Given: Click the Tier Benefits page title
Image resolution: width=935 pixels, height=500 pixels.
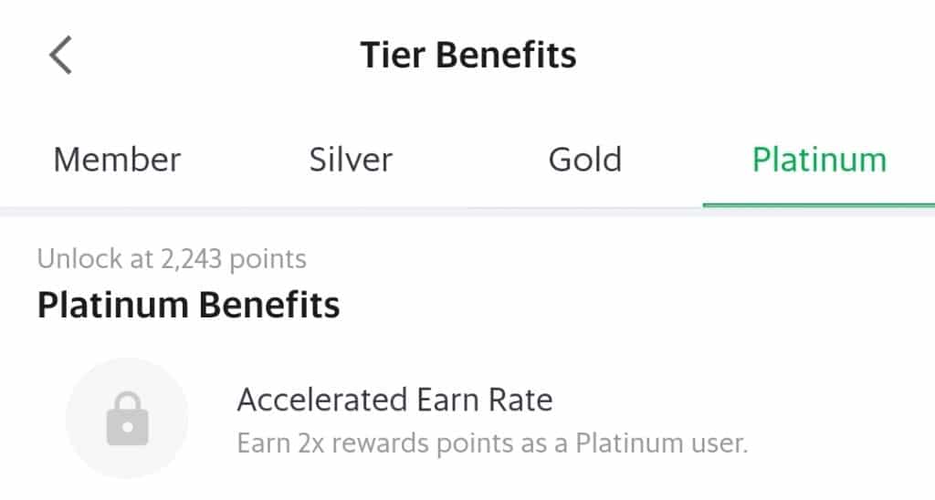Looking at the screenshot, I should (x=468, y=55).
